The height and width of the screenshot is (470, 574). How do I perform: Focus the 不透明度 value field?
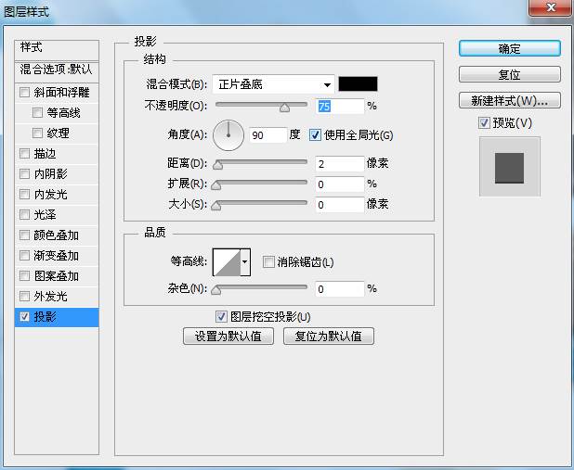pos(340,107)
